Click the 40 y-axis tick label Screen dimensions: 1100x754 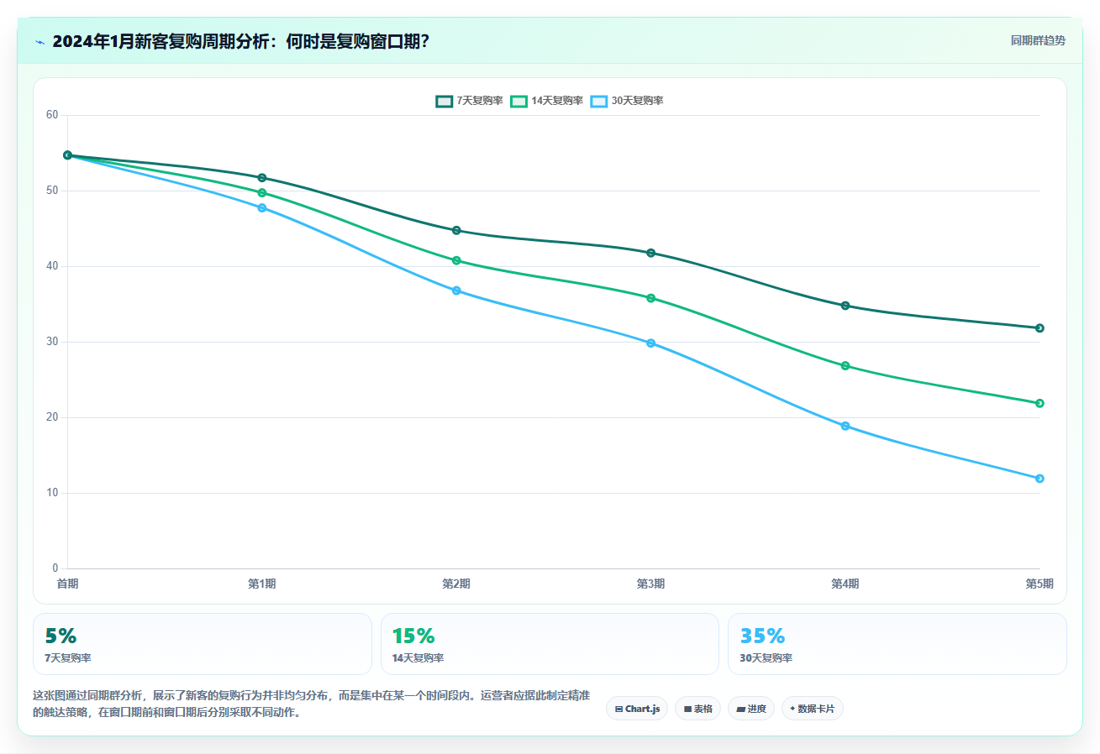click(52, 266)
